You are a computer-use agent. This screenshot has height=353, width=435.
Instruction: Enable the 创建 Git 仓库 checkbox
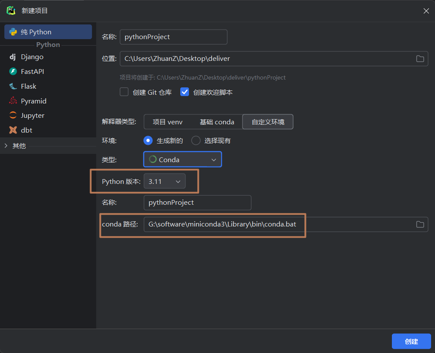(x=124, y=92)
